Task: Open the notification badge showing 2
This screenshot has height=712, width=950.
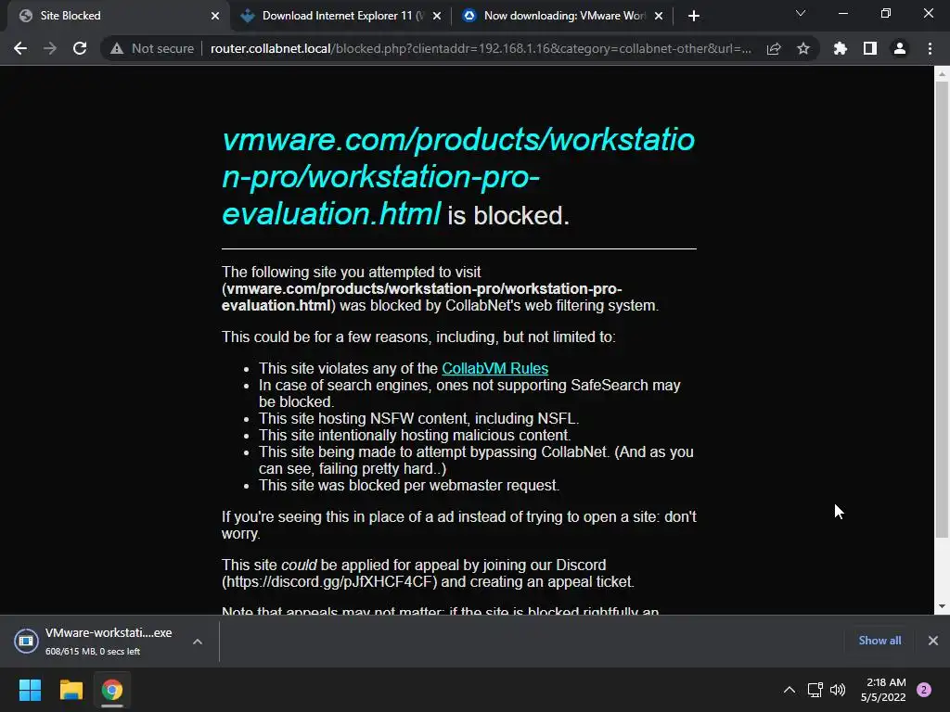Action: (924, 690)
